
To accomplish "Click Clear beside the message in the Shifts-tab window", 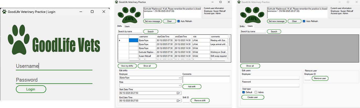I will (170, 21).
